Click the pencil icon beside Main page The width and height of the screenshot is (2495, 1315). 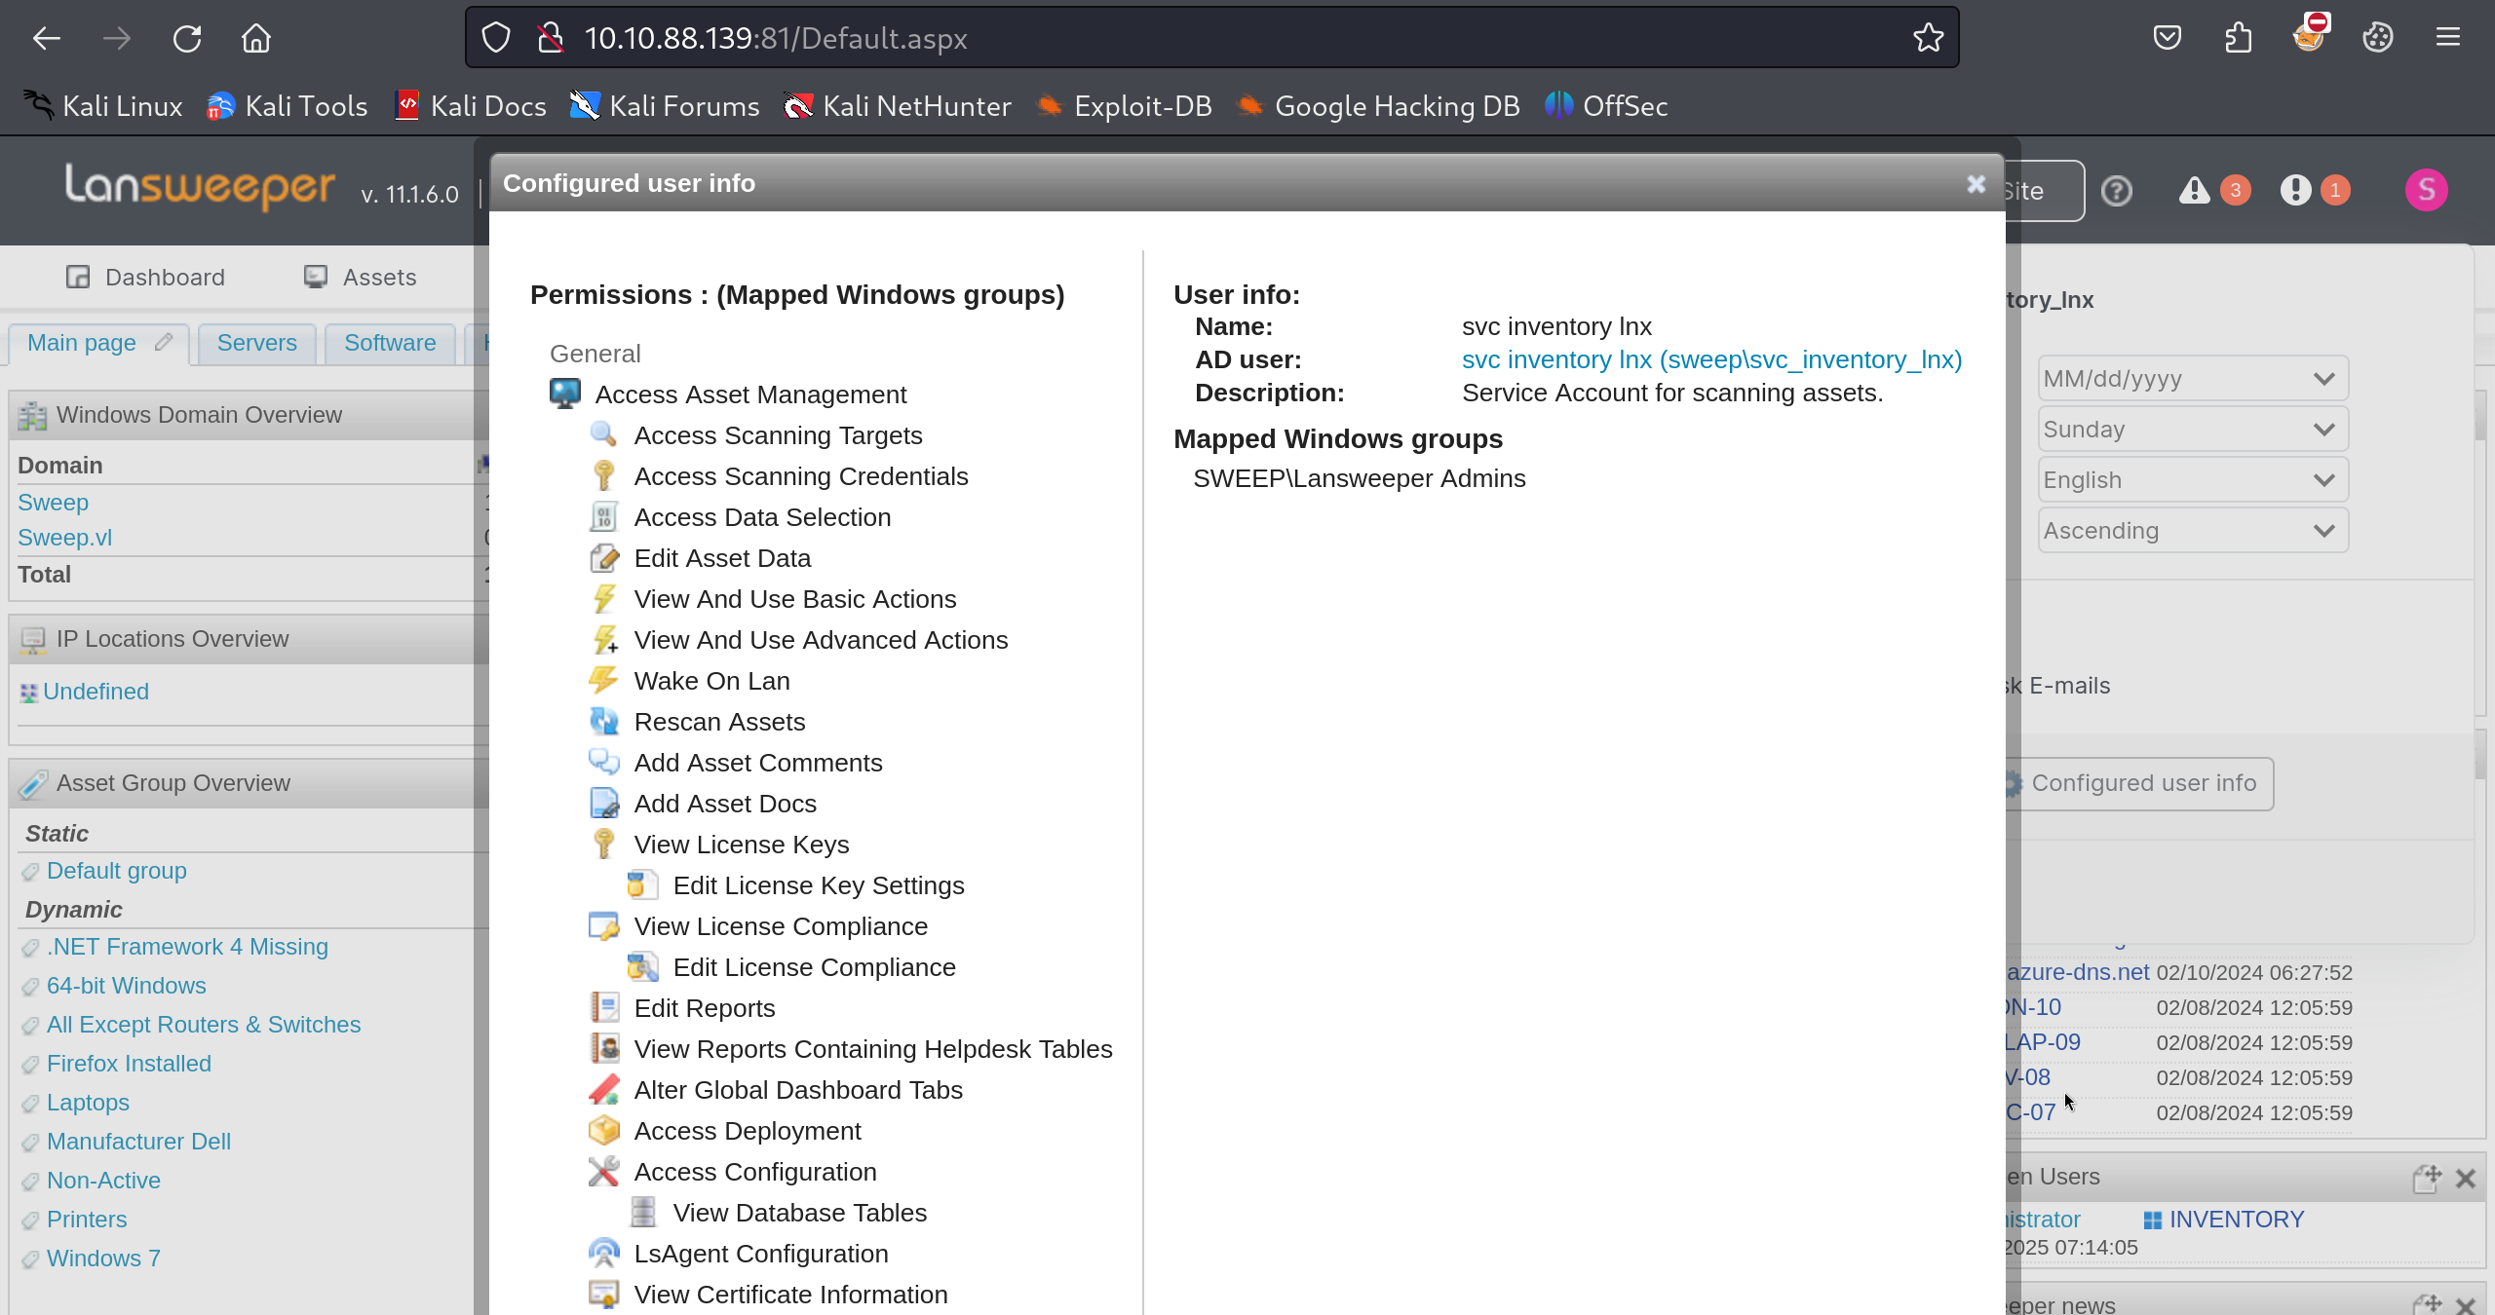point(164,343)
